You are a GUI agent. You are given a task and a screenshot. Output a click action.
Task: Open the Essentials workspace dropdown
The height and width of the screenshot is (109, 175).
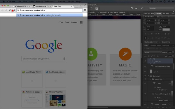pyautogui.click(x=161, y=8)
